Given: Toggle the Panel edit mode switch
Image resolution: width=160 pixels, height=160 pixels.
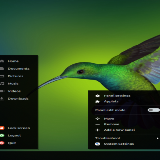Looking at the screenshot, I should pyautogui.click(x=154, y=110).
